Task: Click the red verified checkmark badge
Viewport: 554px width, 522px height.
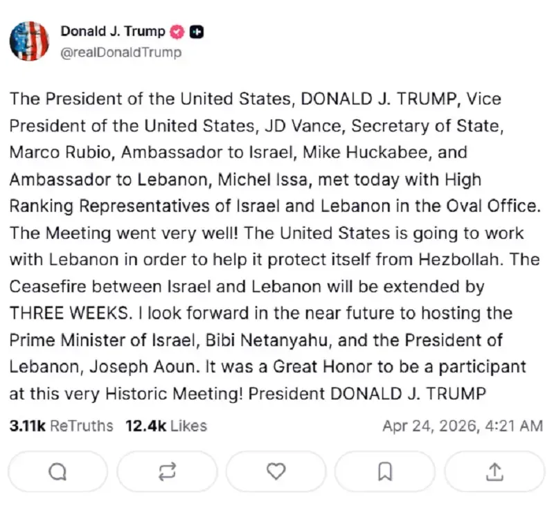Action: (x=178, y=31)
